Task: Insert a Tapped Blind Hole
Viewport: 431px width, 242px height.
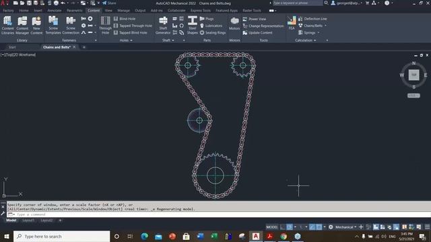Action: tap(130, 33)
